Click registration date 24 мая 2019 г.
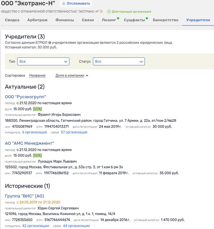 [110, 126]
